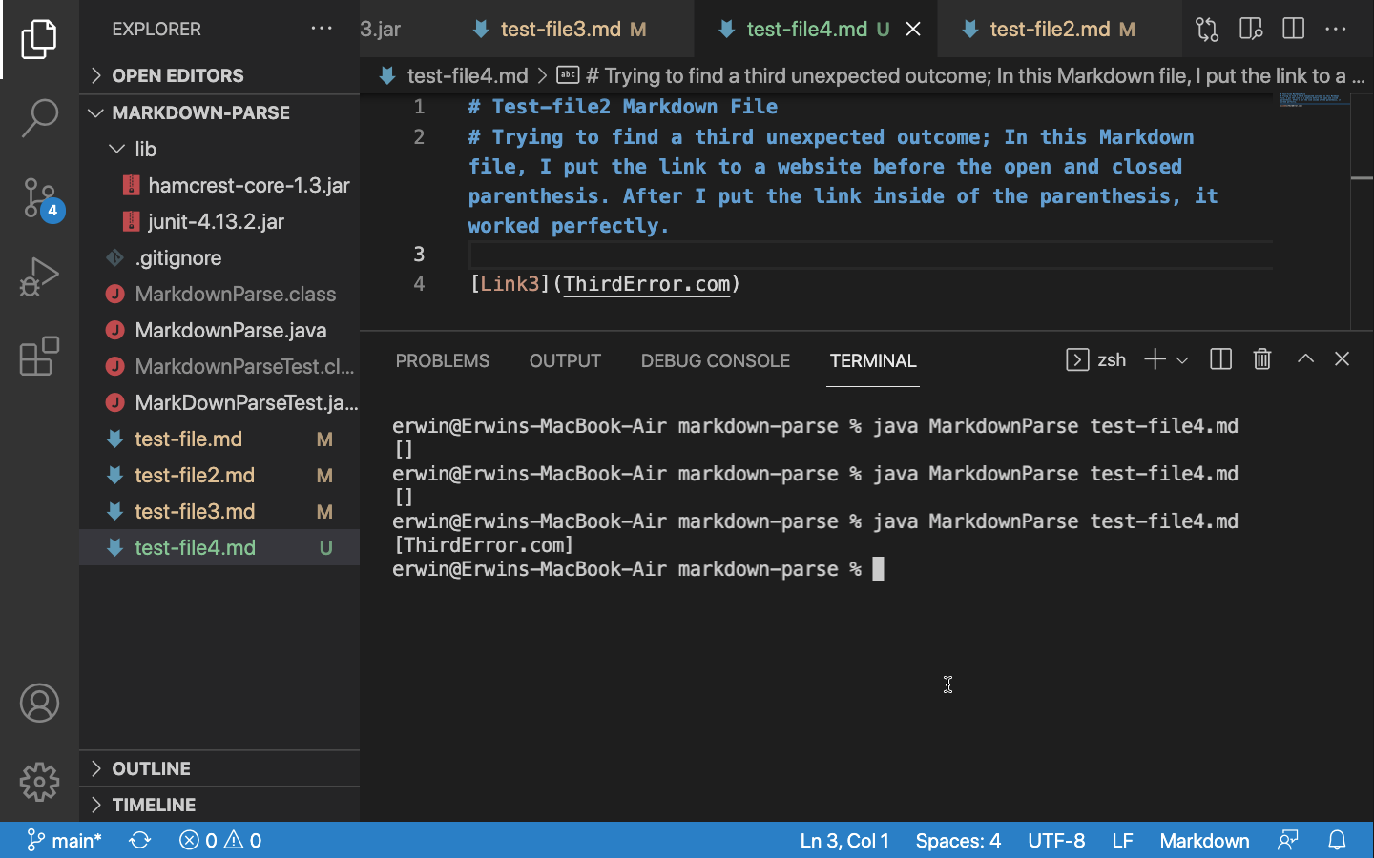Open the Search view icon

tap(39, 118)
